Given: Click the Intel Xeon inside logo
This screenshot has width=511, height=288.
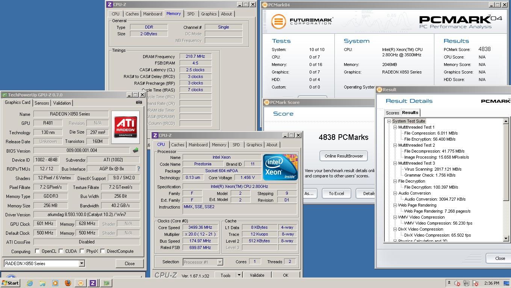Looking at the screenshot, I should coord(280,167).
